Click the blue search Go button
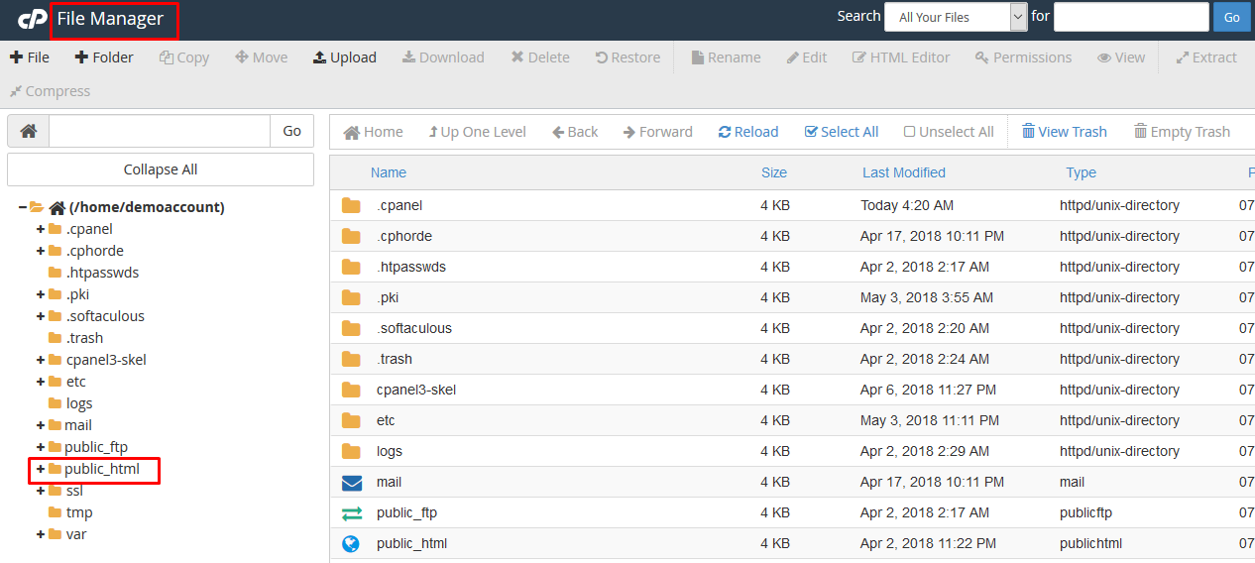This screenshot has height=563, width=1255. [x=1231, y=17]
